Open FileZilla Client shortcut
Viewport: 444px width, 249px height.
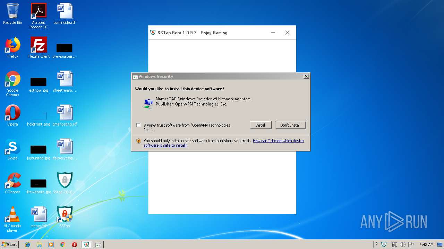point(39,48)
